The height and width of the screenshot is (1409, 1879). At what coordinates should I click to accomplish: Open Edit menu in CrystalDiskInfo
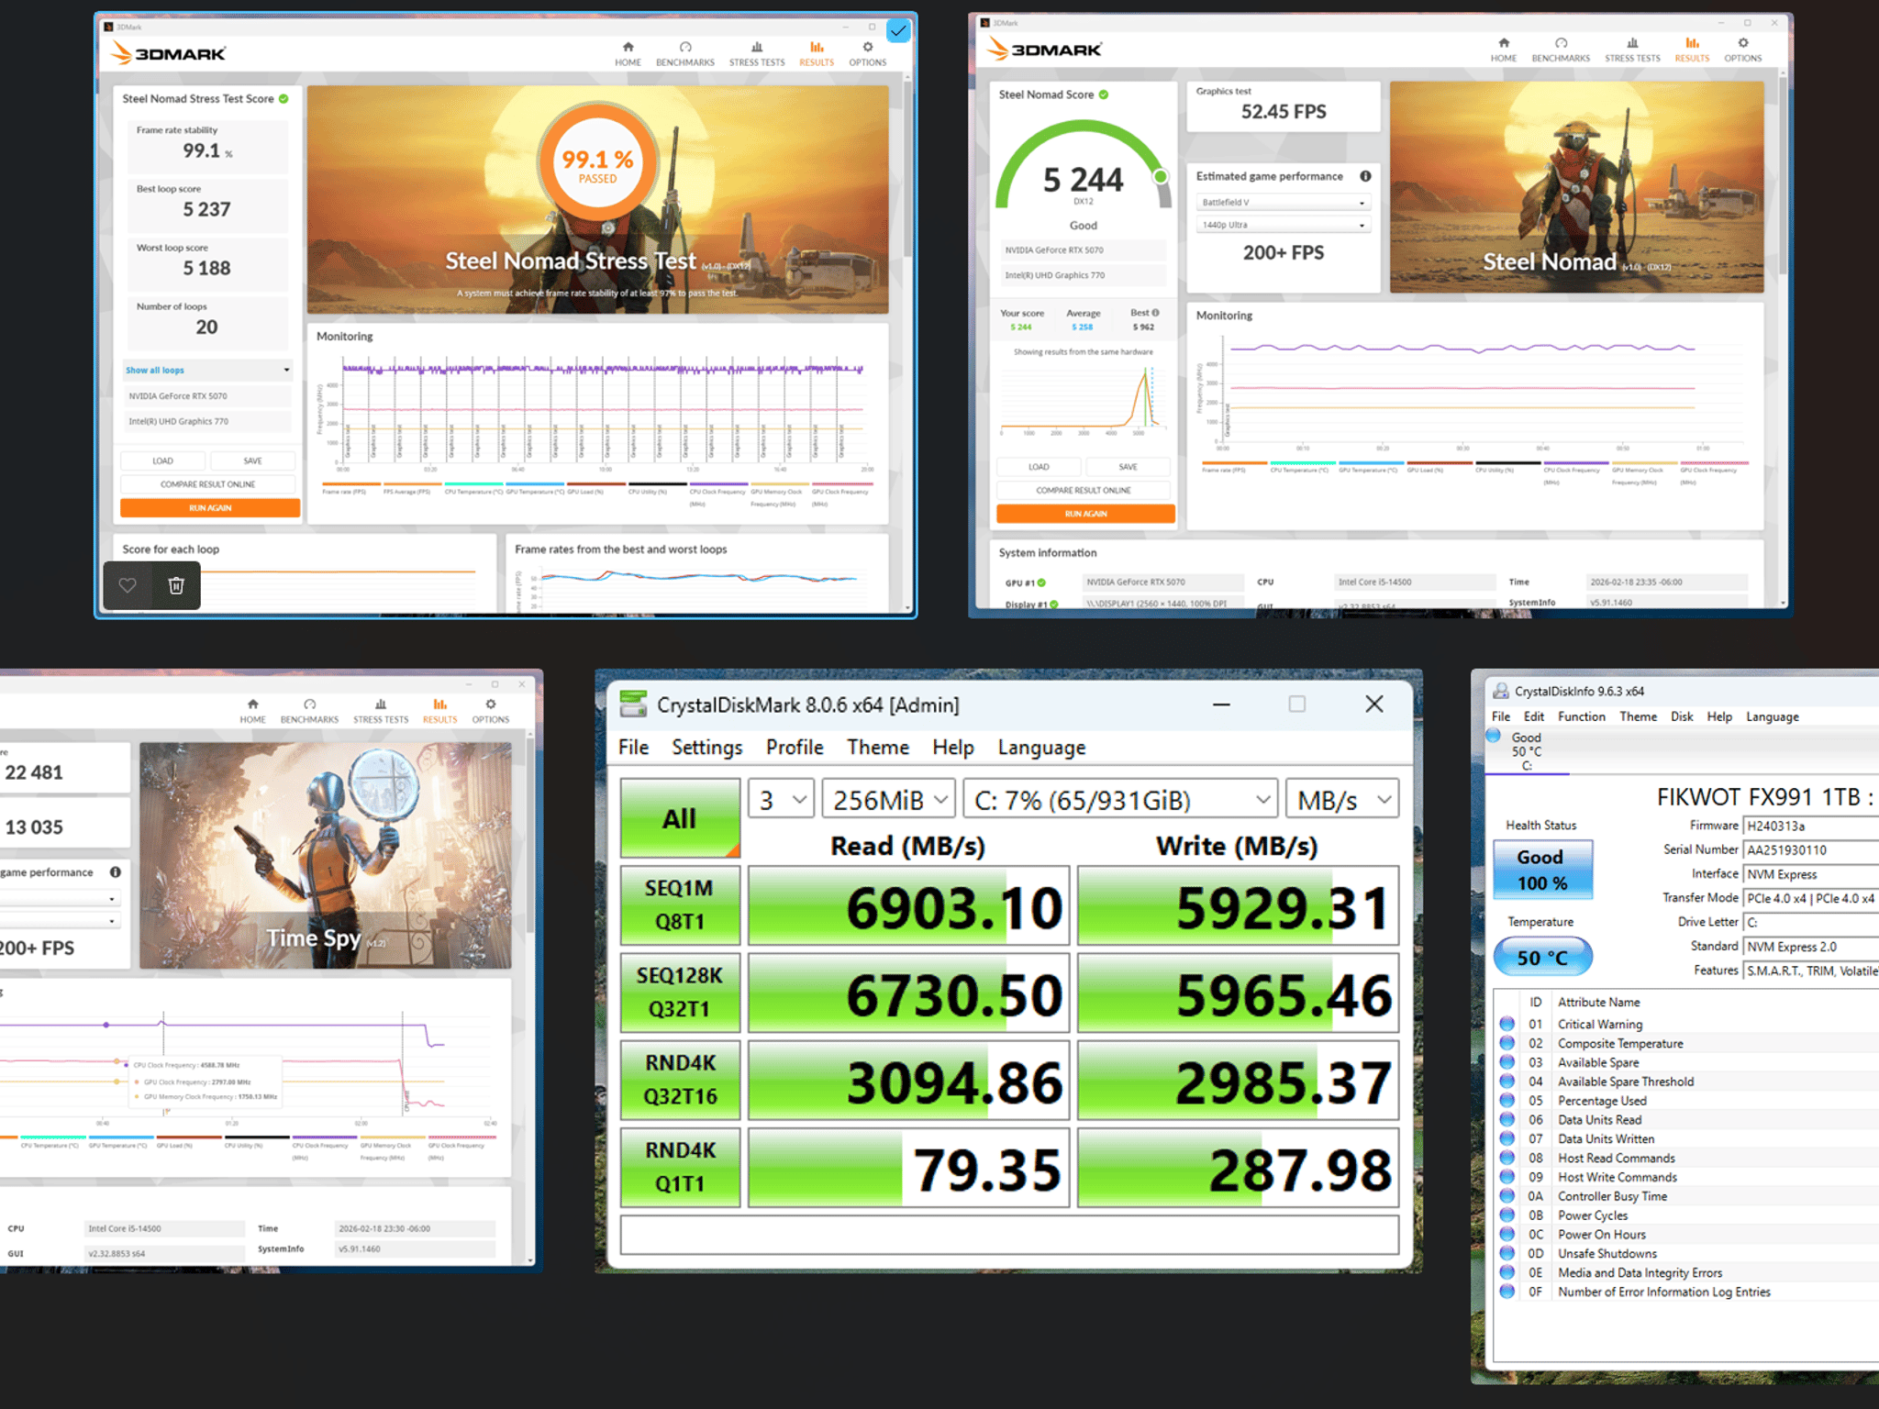(x=1534, y=716)
